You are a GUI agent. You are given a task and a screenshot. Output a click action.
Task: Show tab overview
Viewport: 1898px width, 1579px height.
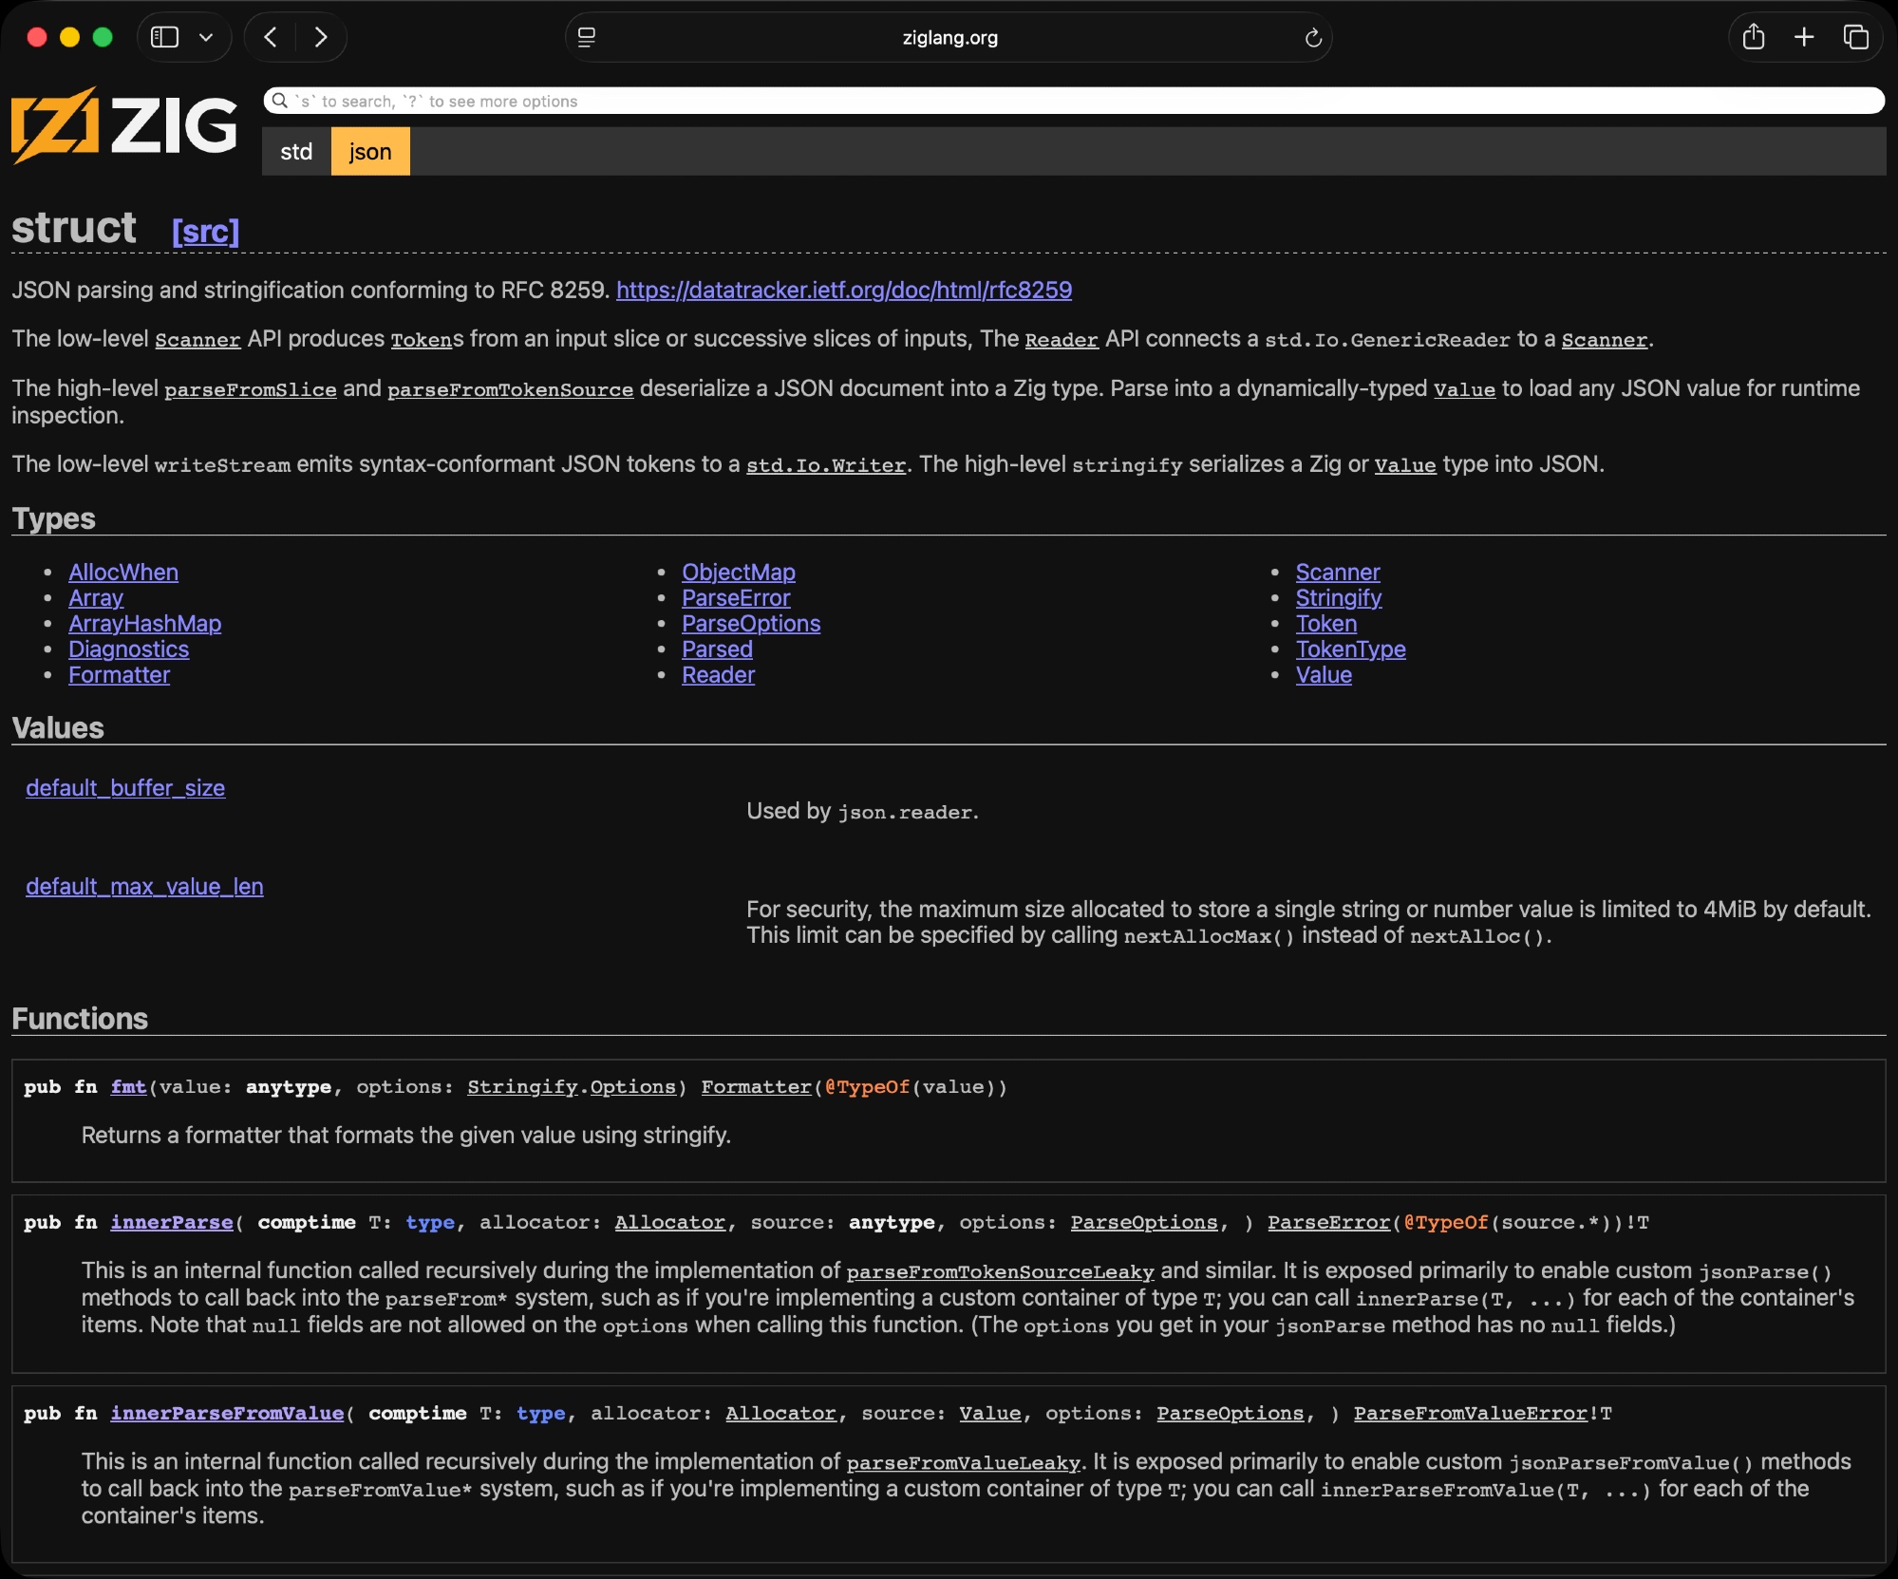[x=1855, y=37]
